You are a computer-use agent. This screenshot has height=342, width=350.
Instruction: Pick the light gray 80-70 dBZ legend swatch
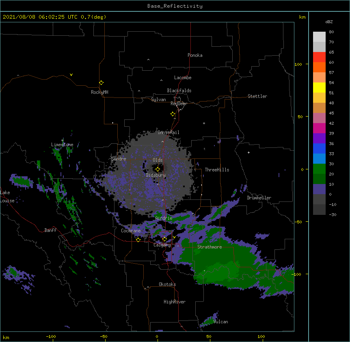pos(319,37)
